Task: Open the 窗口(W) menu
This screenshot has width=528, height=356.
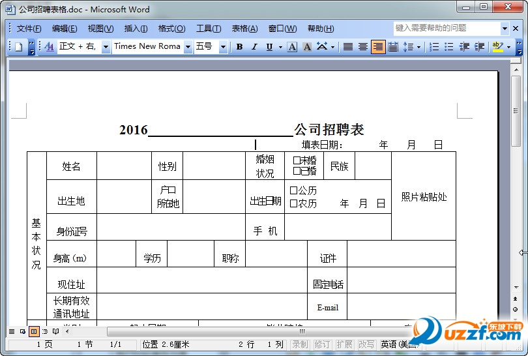Action: coord(282,29)
